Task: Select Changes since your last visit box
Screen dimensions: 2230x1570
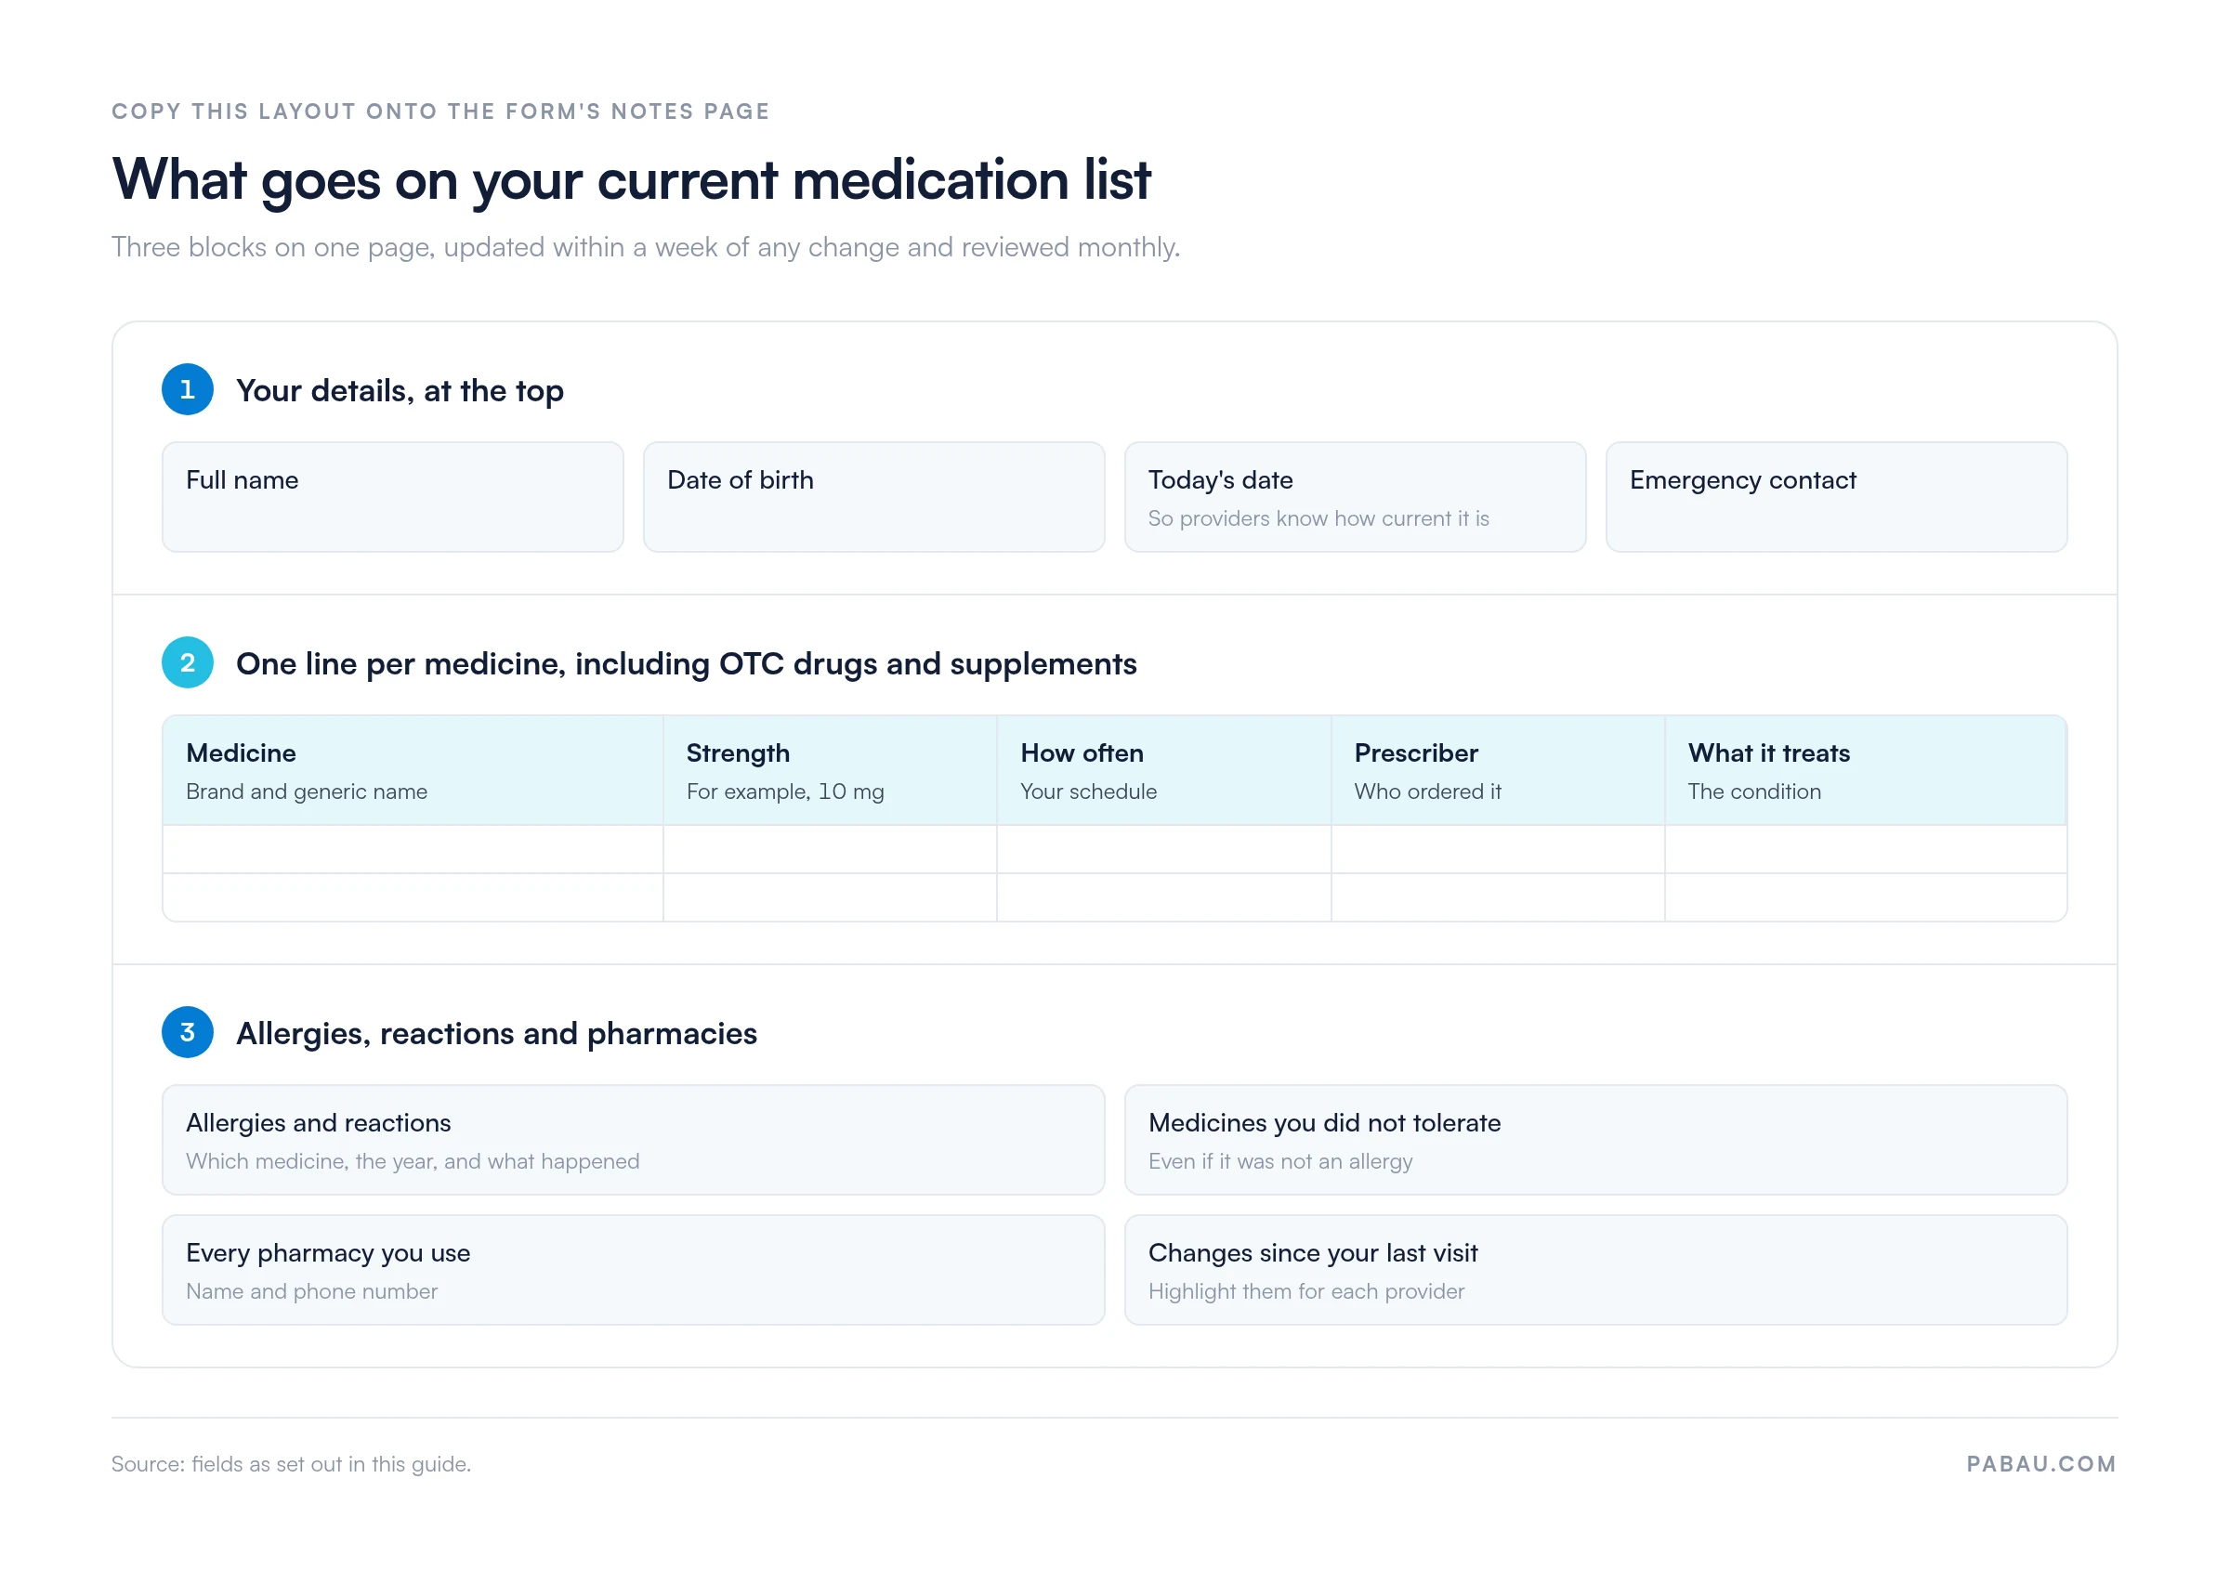Action: pyautogui.click(x=1595, y=1270)
